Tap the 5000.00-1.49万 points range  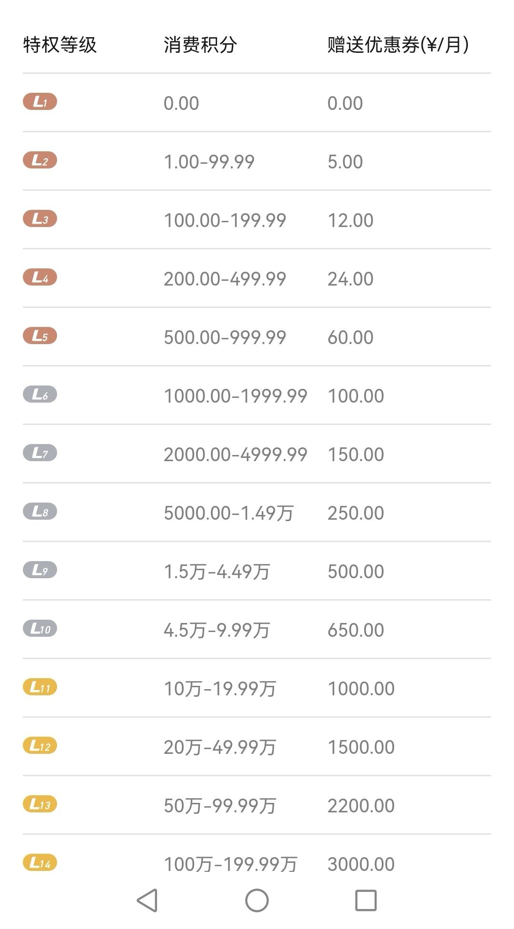coord(228,513)
